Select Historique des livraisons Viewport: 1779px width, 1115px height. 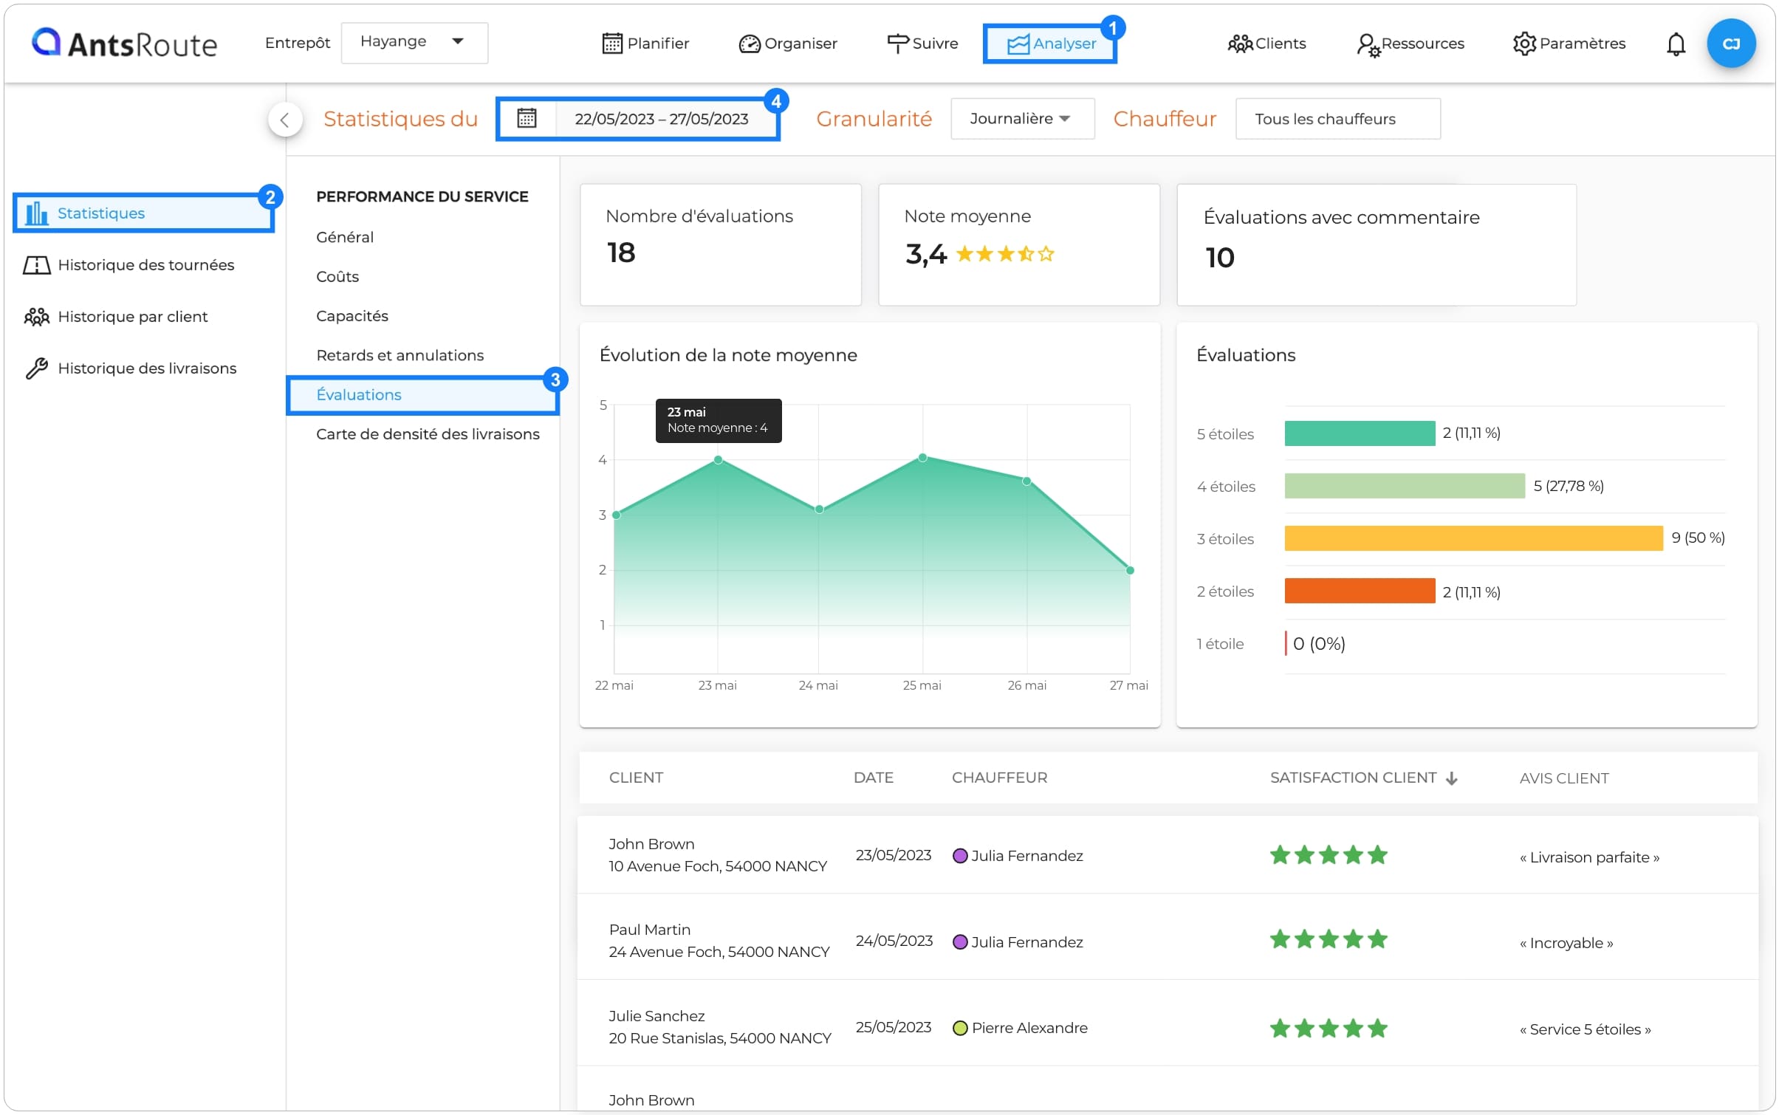coord(131,368)
